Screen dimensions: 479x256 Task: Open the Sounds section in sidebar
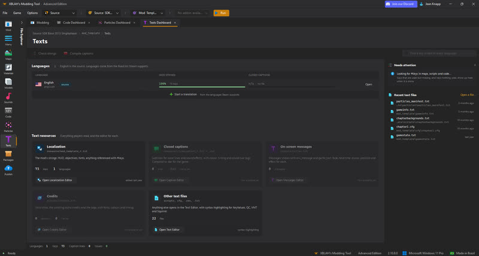pos(8,98)
